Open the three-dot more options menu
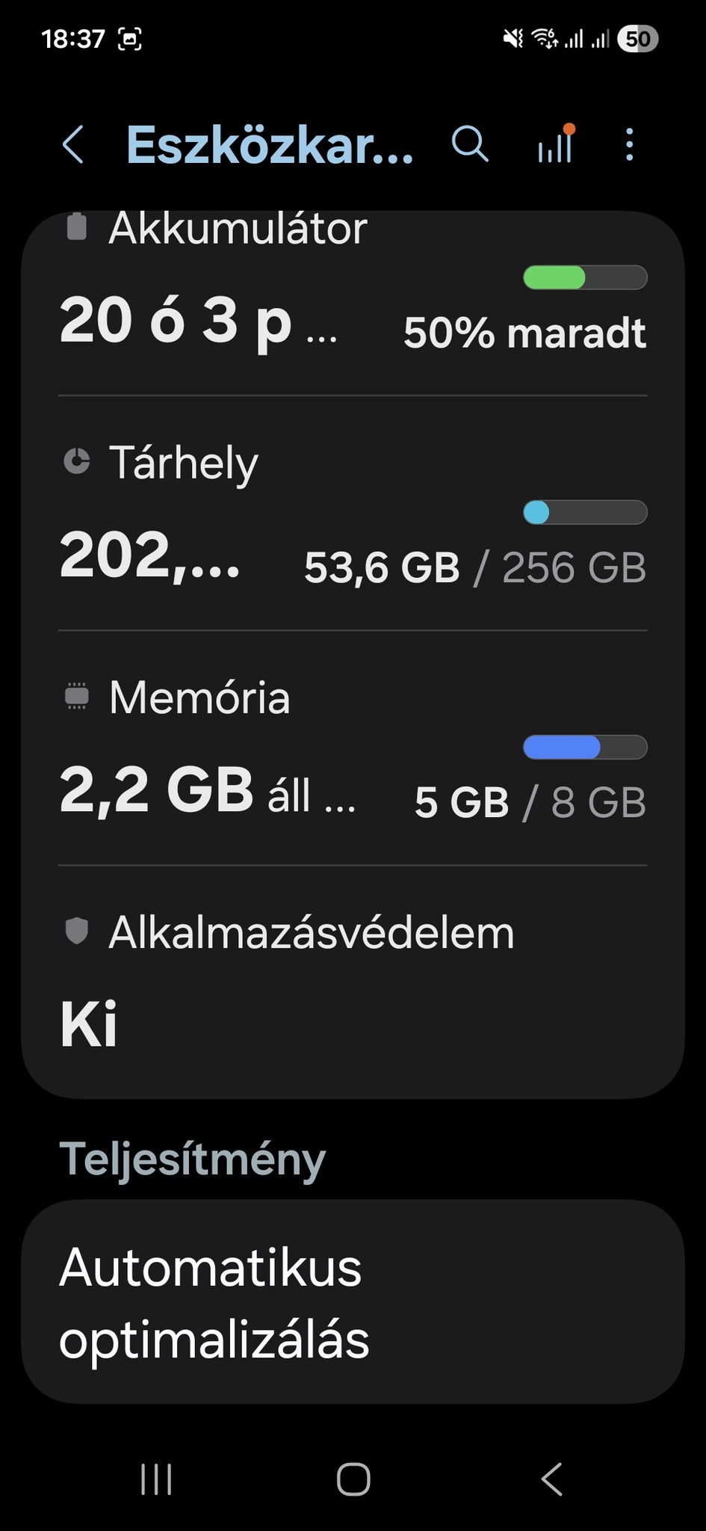The image size is (706, 1531). coord(629,144)
